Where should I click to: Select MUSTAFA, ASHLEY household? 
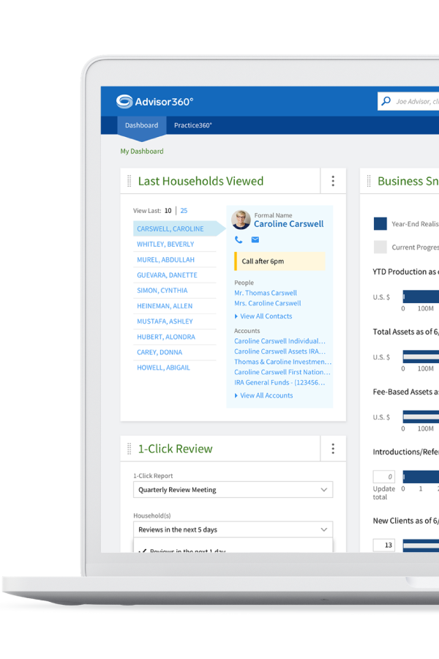175,321
